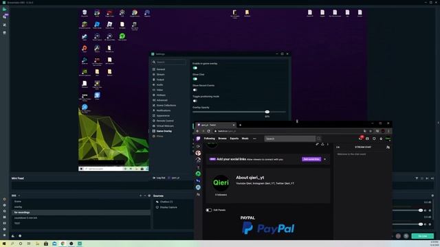Open Notifications settings category
Screen dimensions: 440x247
162,110
